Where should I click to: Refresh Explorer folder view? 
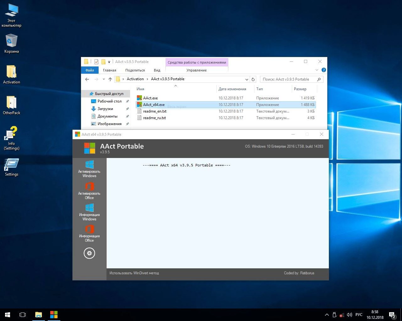(x=253, y=79)
